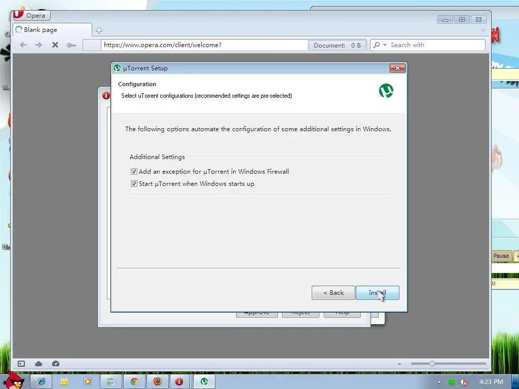Stop page loading with the X icon
The height and width of the screenshot is (389, 519).
click(55, 45)
